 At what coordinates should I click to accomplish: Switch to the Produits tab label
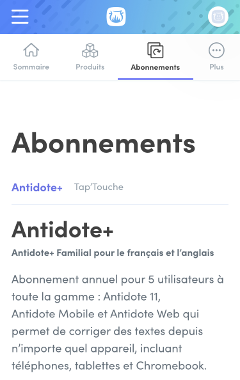click(x=90, y=67)
